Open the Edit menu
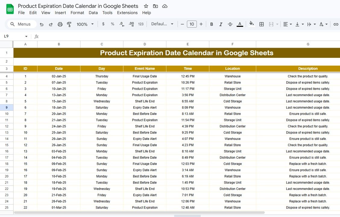 point(33,13)
